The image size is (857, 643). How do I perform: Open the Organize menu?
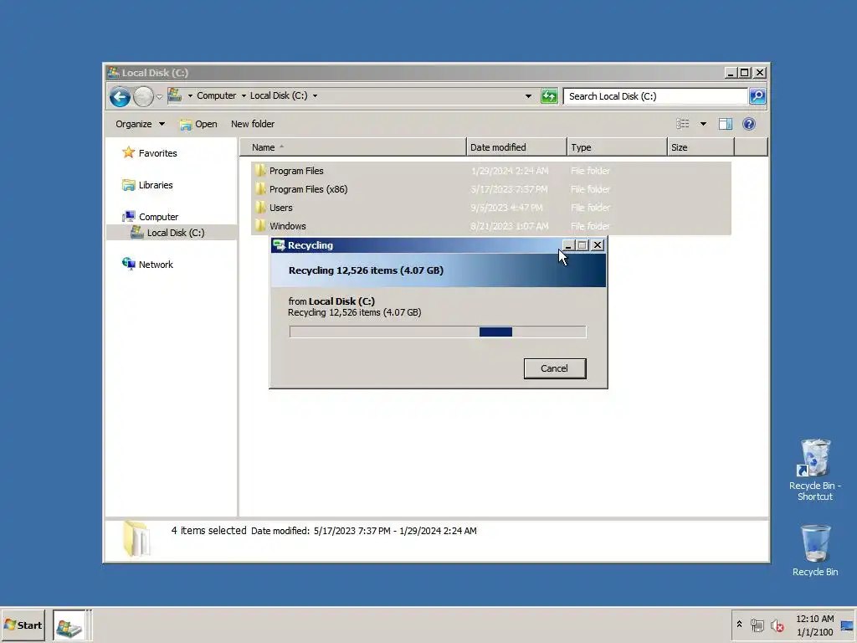click(140, 124)
